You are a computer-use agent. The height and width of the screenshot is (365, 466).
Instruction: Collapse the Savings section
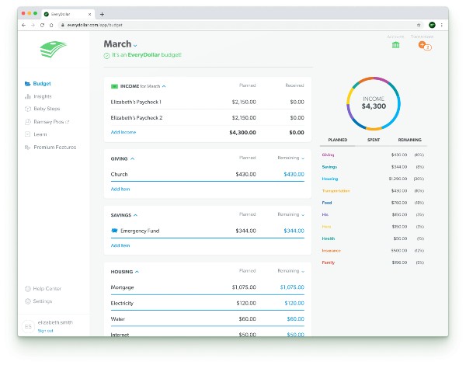point(135,215)
